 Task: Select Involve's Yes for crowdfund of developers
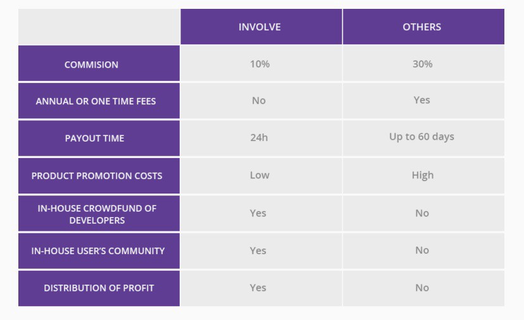261,214
